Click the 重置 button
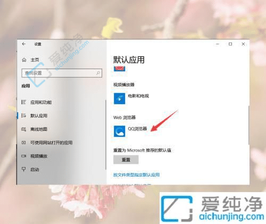This screenshot has width=266, height=224. tap(126, 160)
